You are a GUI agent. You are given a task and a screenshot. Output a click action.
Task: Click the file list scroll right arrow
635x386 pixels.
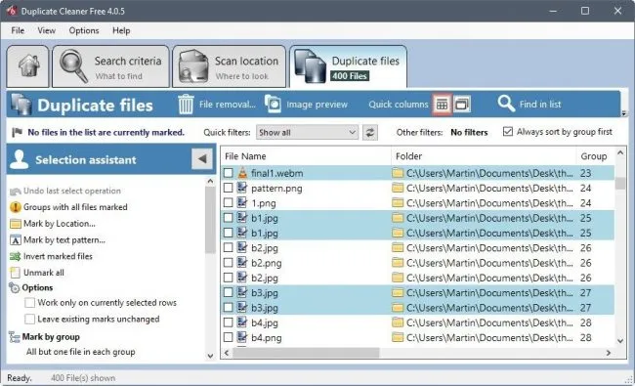coord(608,353)
